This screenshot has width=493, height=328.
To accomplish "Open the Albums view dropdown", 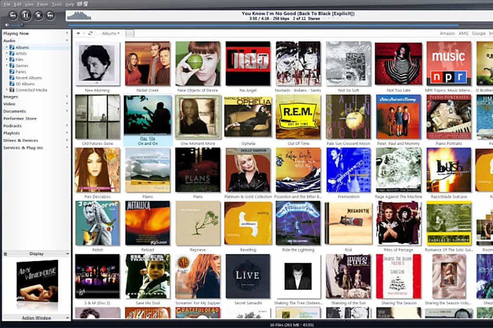I will 111,33.
